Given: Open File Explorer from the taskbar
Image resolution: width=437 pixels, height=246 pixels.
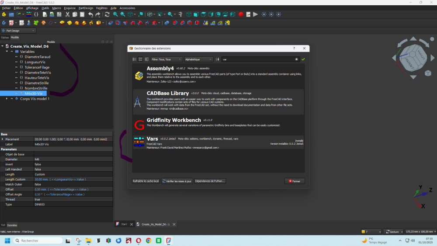Looking at the screenshot, I should (88, 240).
